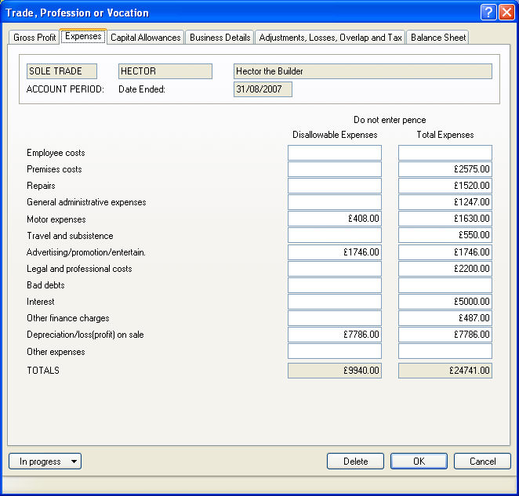Go to the Business Details tab
Image resolution: width=519 pixels, height=496 pixels.
point(220,38)
